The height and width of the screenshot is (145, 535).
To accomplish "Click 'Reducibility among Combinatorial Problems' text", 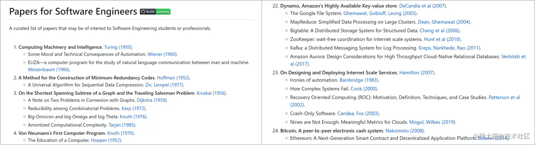I will coord(74,108).
